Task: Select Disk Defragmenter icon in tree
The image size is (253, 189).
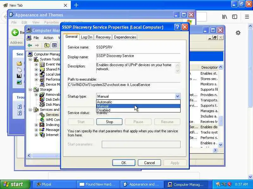Action: (42, 100)
